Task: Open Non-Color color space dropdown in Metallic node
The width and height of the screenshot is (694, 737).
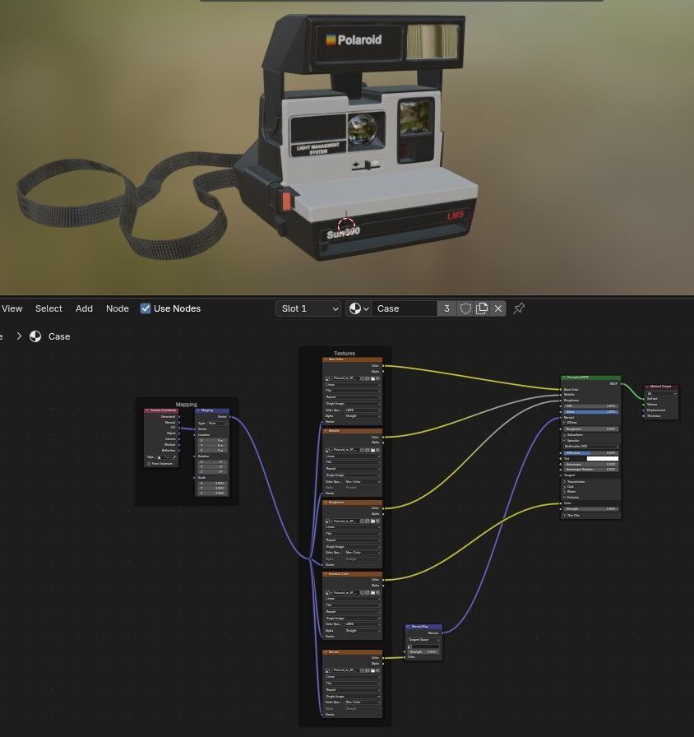Action: (x=363, y=482)
